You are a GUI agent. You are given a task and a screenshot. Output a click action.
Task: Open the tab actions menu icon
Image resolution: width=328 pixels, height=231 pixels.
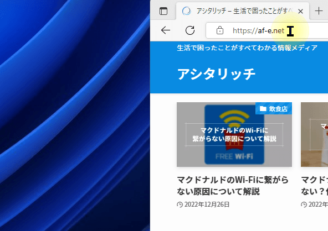pyautogui.click(x=163, y=11)
